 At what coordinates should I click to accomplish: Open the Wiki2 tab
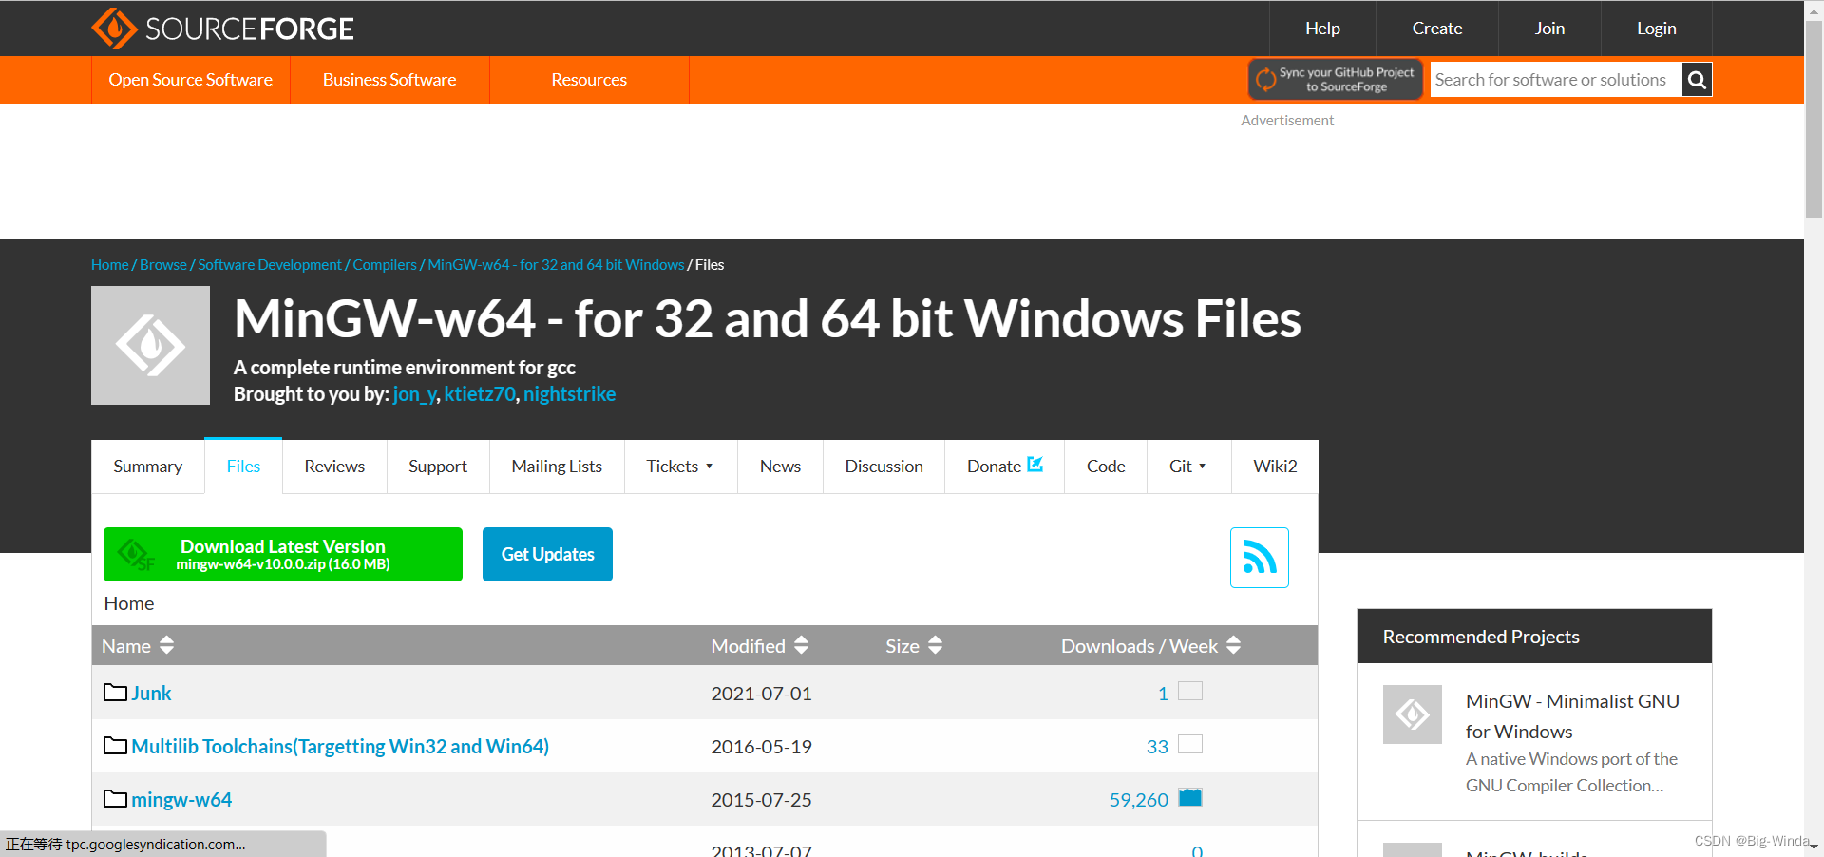[1275, 467]
